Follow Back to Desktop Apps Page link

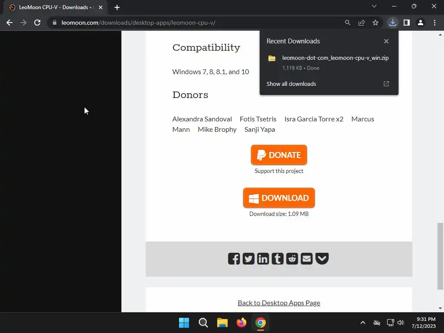[x=279, y=303]
